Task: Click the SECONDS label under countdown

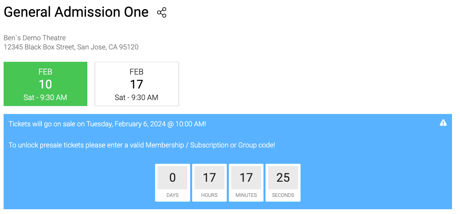Action: pyautogui.click(x=283, y=195)
